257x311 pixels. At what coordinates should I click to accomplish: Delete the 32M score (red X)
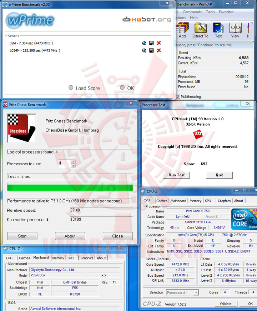[158, 43]
